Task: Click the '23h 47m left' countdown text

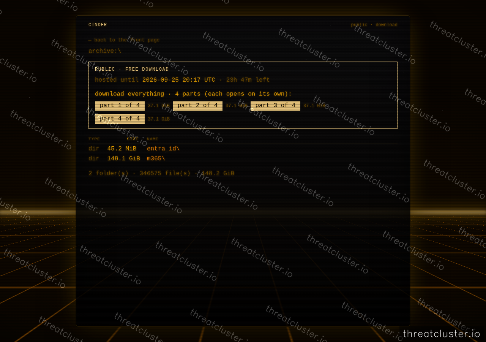Action: click(248, 80)
